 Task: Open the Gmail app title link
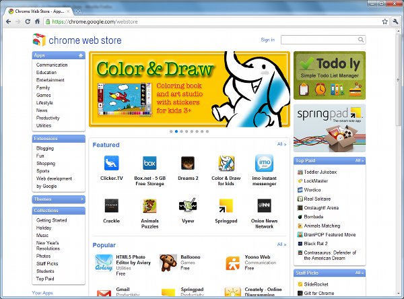tap(123, 289)
